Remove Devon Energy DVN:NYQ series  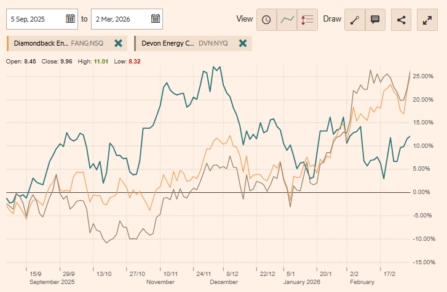pos(243,44)
